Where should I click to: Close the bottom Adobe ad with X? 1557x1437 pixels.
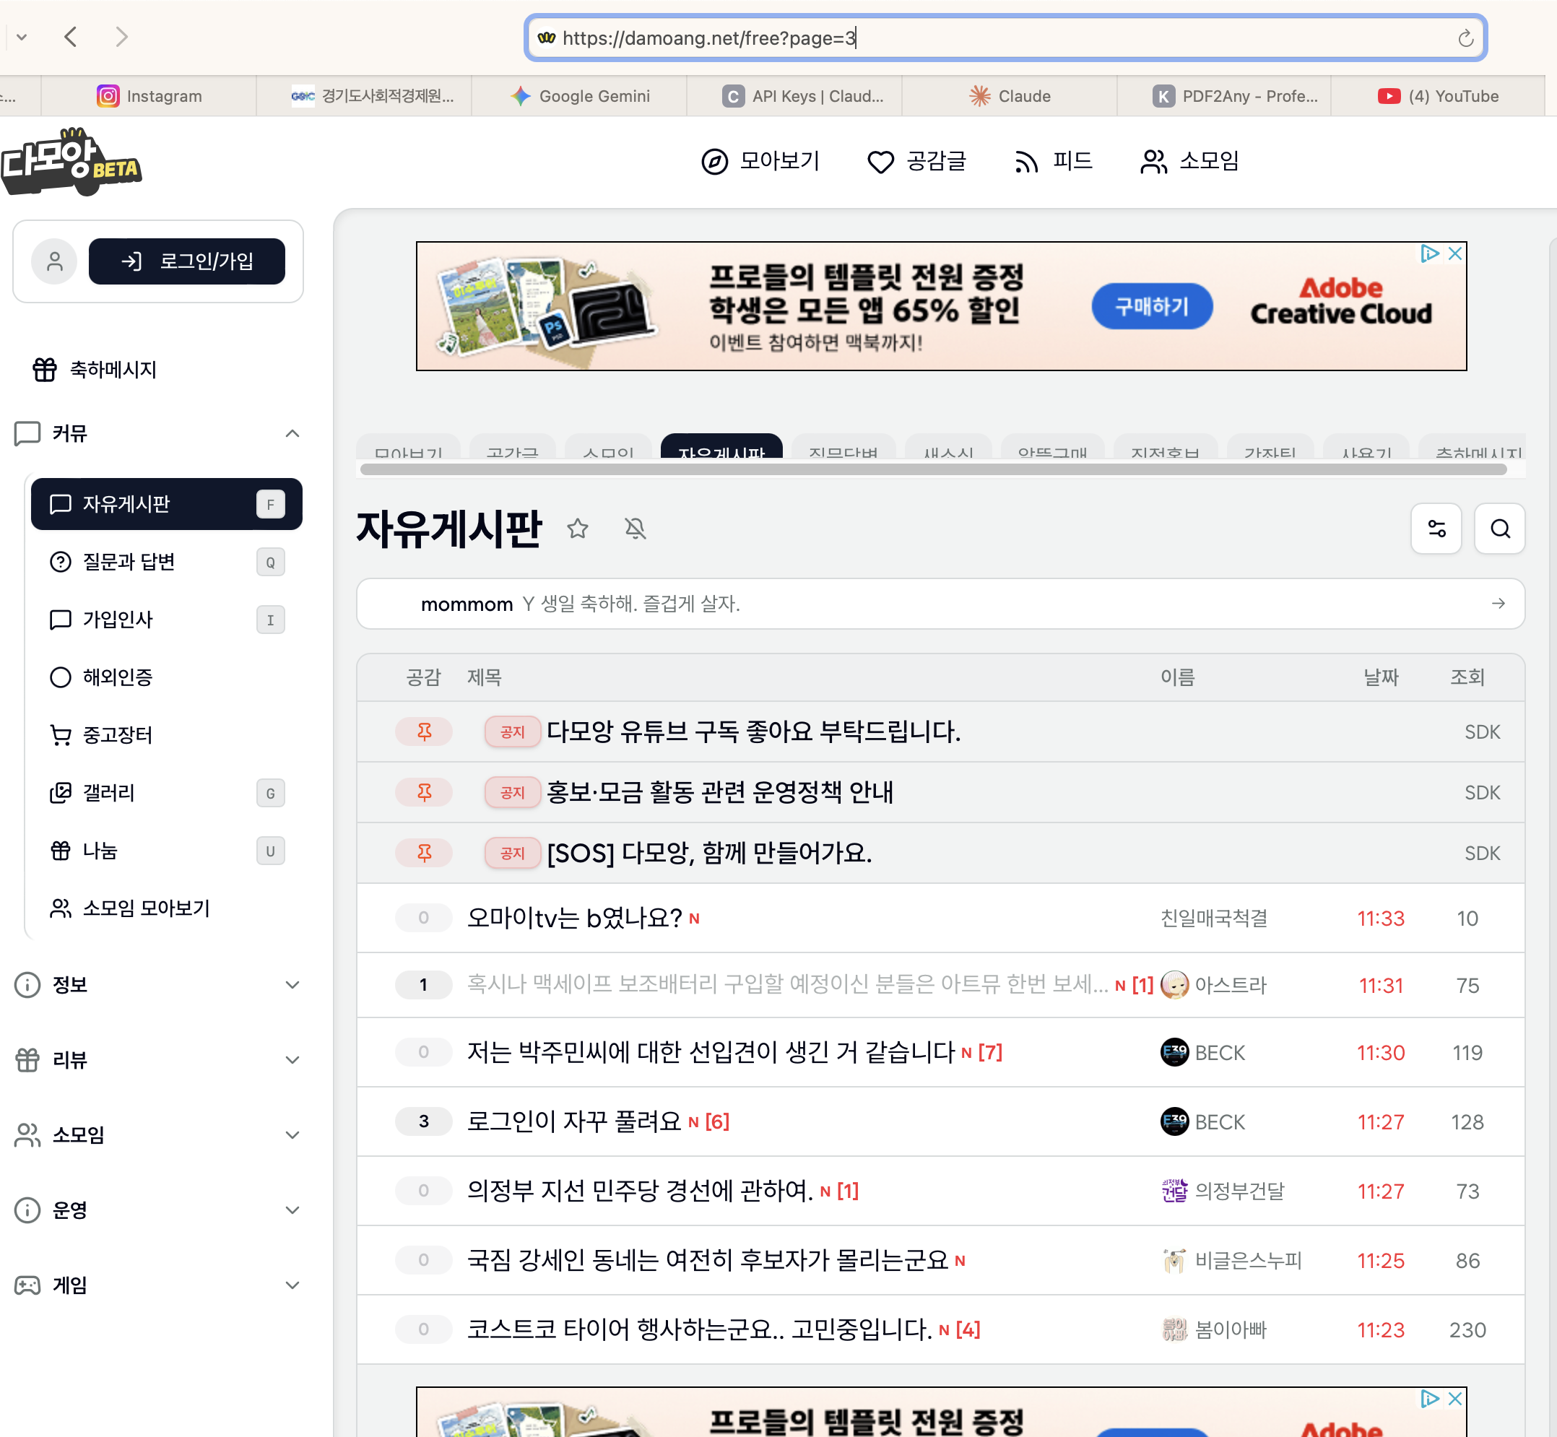(1454, 1399)
